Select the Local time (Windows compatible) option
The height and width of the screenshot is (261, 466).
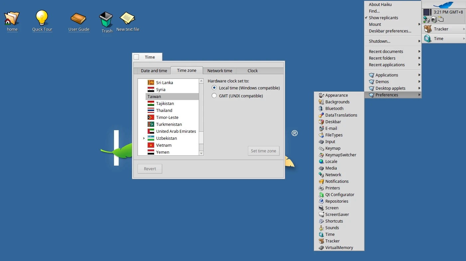point(214,88)
